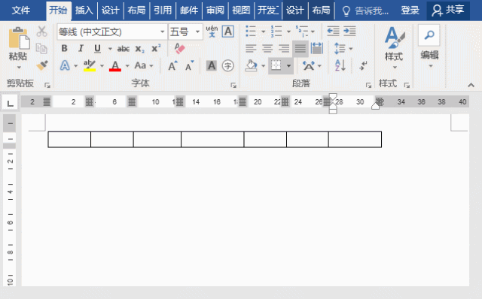The image size is (482, 299).
Task: Switch to the 插入 ribbon tab
Action: click(x=84, y=10)
